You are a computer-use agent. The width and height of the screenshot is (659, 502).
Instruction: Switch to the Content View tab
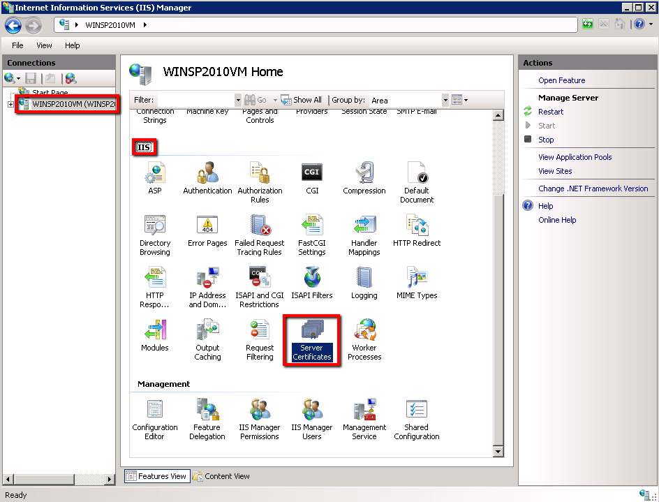[x=221, y=476]
